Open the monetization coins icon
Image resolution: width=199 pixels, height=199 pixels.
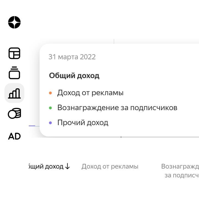pos(14,113)
